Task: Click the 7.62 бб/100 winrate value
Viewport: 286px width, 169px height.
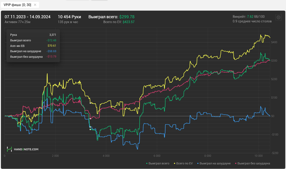Action: click(x=256, y=17)
